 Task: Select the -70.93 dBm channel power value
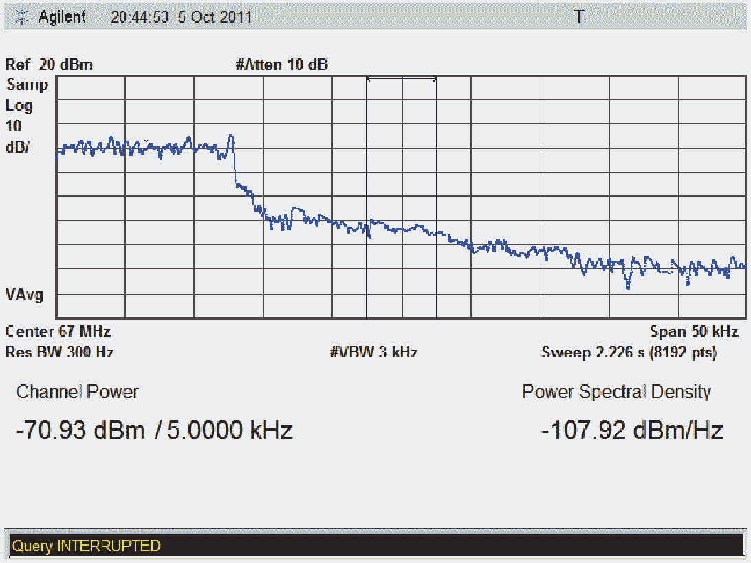[x=80, y=430]
